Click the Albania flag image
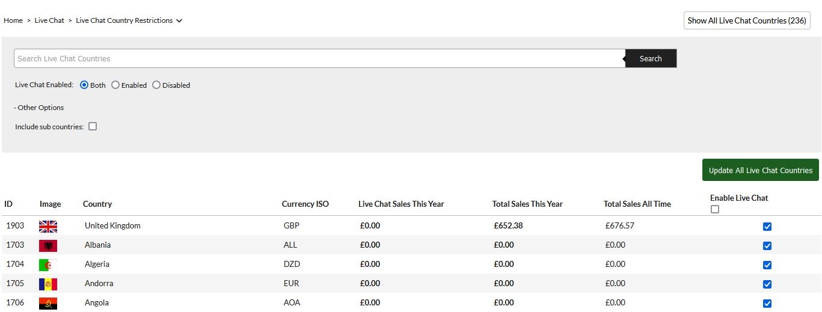822x312 pixels. (x=48, y=245)
